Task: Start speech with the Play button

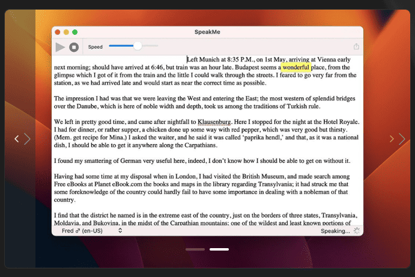Action: tap(60, 47)
